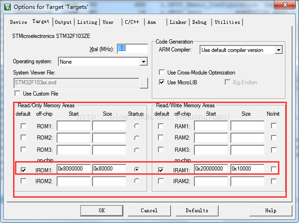The height and width of the screenshot is (223, 299).
Task: Click the RAM1 Start field
Action: 211,126
